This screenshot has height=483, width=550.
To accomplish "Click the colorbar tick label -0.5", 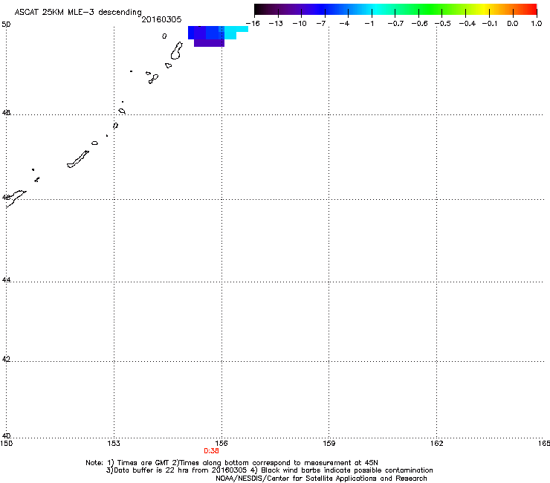I will [x=443, y=24].
